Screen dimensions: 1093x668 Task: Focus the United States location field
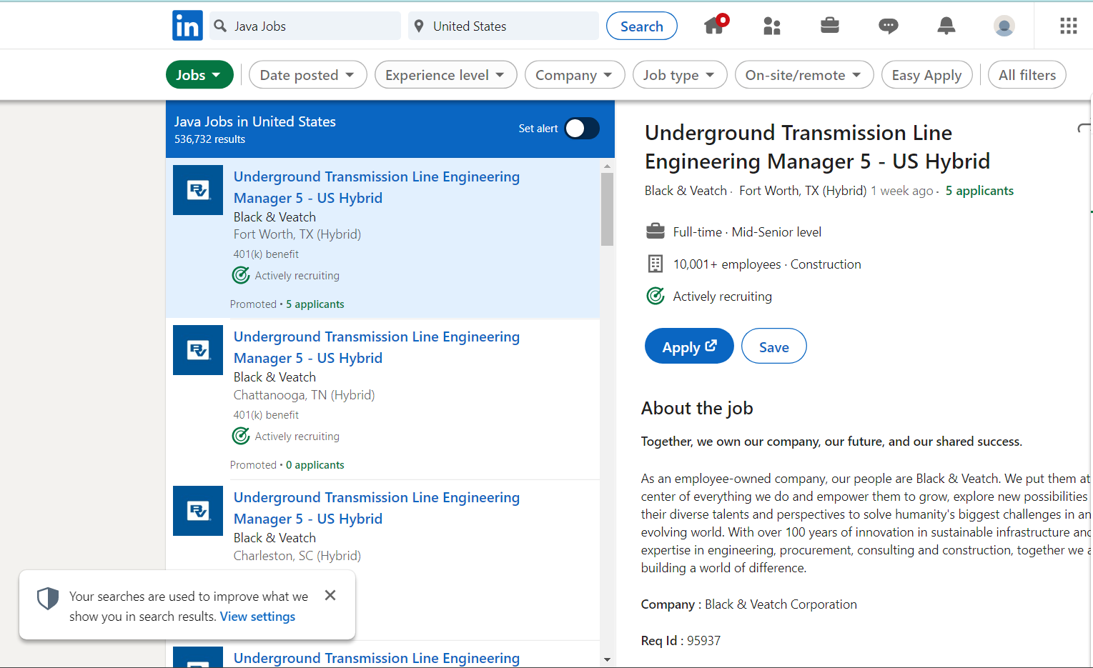pos(504,26)
